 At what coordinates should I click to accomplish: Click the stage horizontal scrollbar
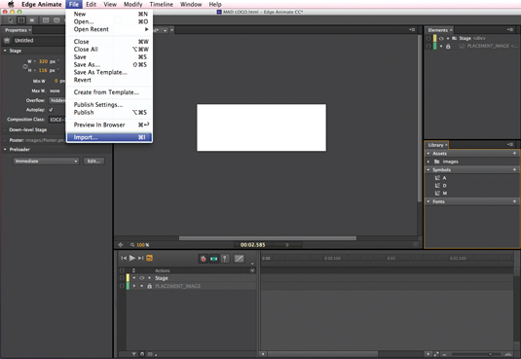coord(268,238)
